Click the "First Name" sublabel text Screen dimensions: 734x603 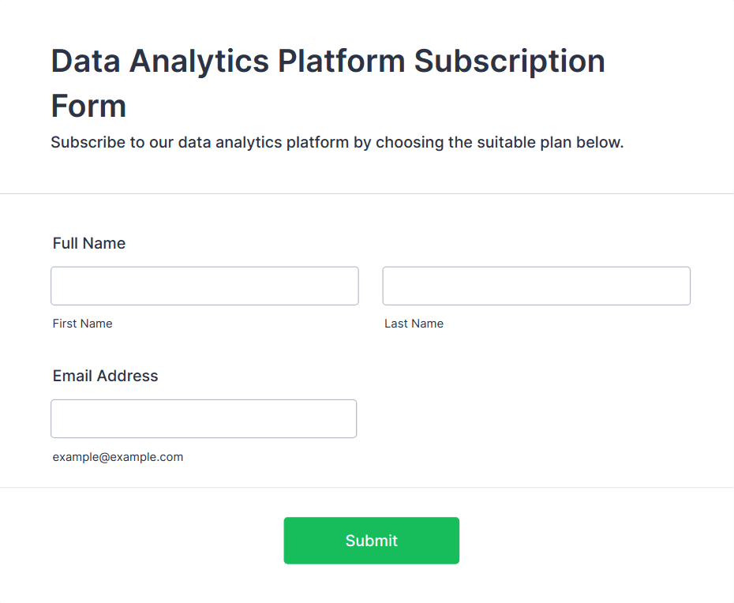click(x=83, y=324)
